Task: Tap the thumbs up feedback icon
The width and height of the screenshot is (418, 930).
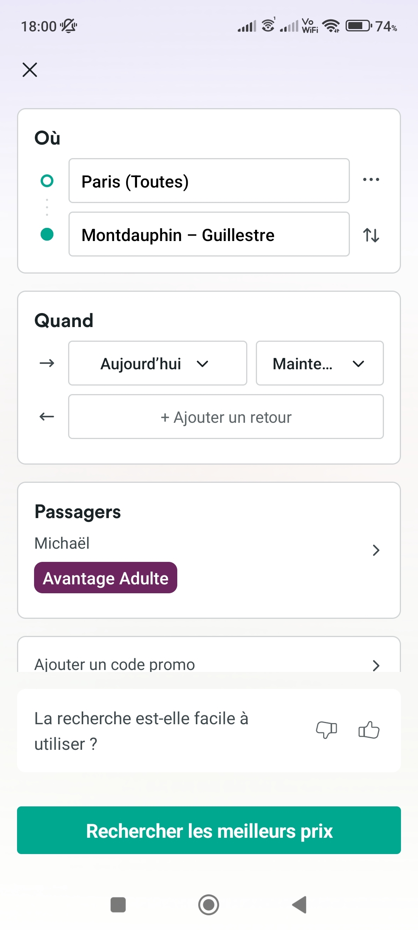Action: (369, 730)
